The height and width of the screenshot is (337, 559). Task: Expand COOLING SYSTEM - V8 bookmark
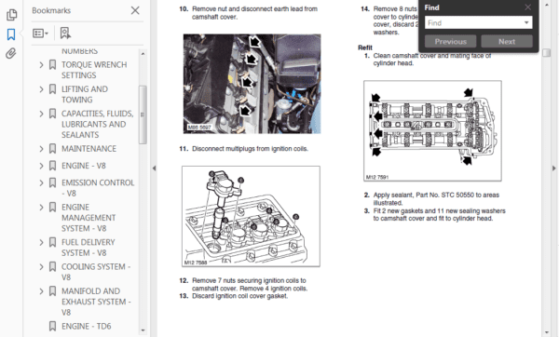tap(41, 267)
